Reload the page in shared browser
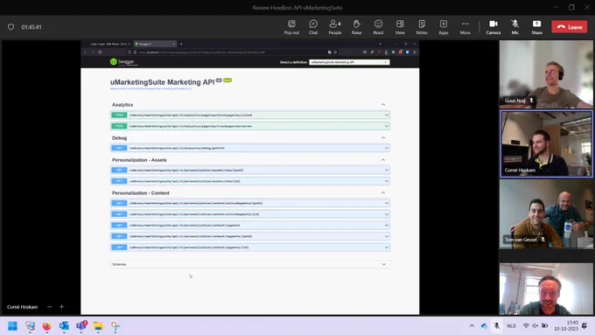Screen dimensions: 595x335 100,52
